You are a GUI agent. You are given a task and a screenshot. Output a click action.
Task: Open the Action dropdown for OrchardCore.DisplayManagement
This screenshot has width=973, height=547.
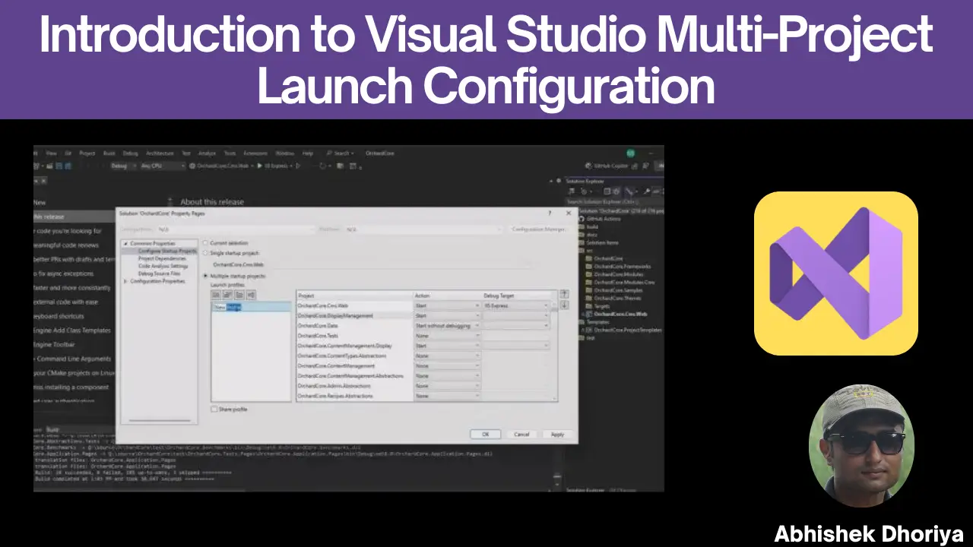pos(448,315)
